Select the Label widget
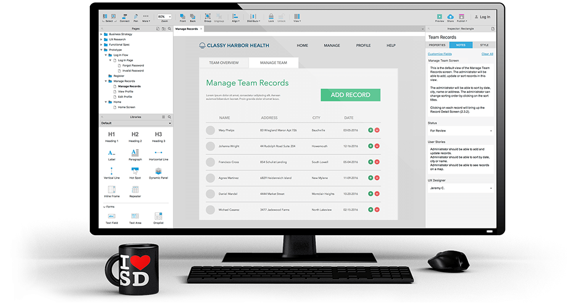This screenshot has height=307, width=567. coord(112,155)
